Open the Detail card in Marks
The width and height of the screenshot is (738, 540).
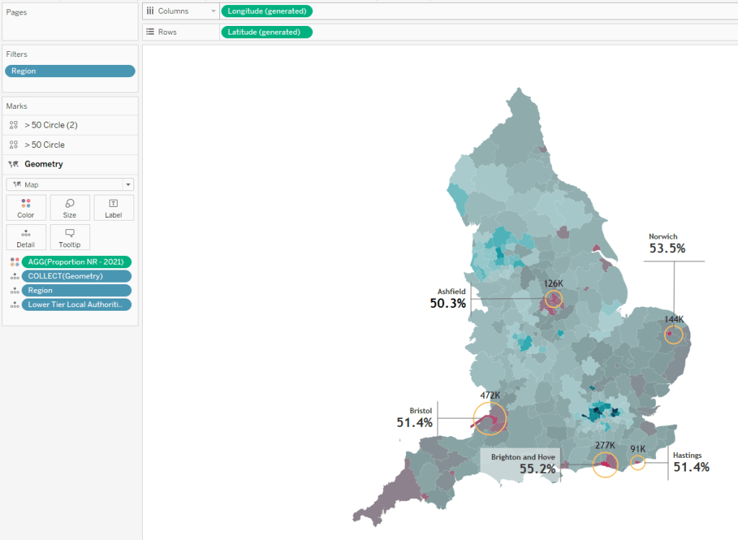pos(26,237)
